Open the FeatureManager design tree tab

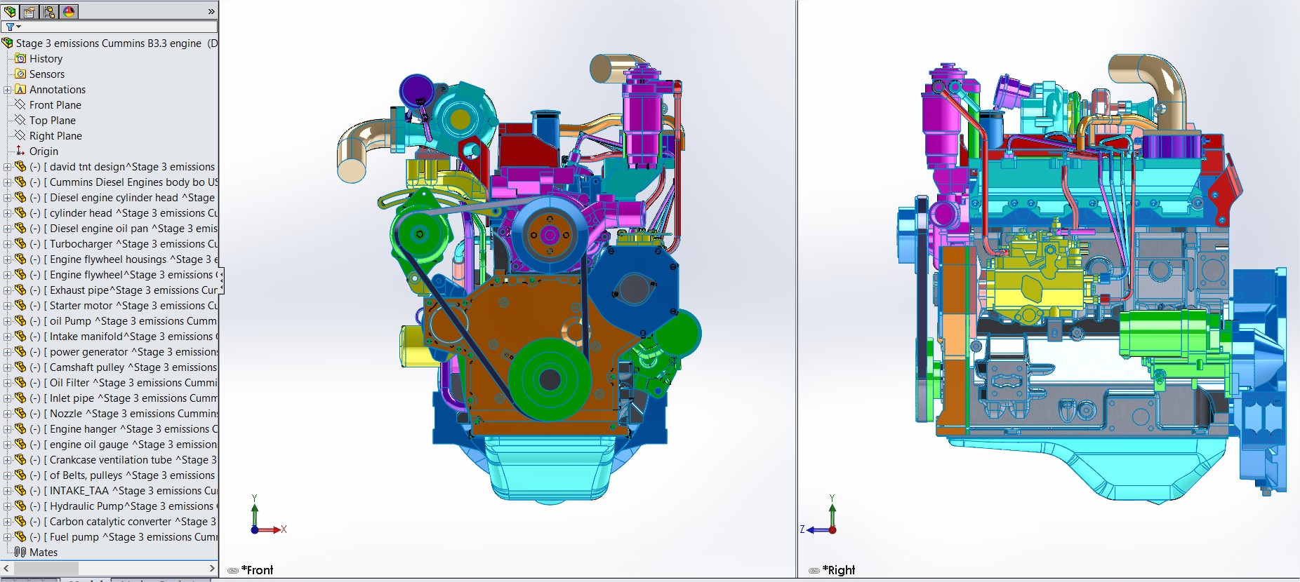[10, 11]
